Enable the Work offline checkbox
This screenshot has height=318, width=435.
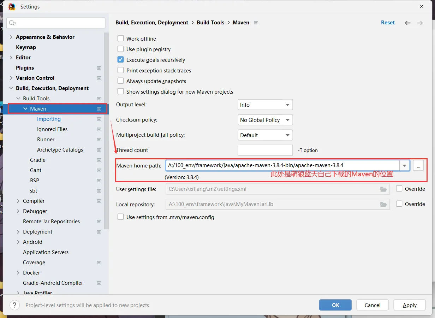click(121, 39)
